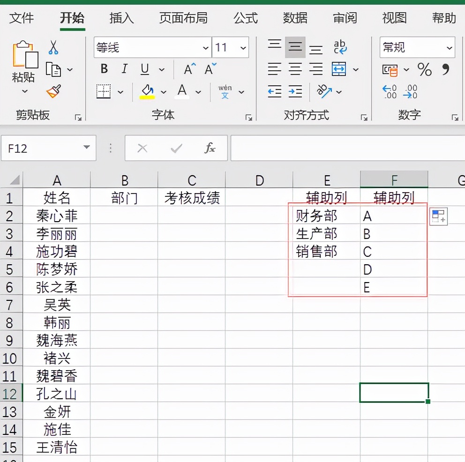Open the font name dropdown
Viewport: 465px width, 462px height.
tap(206, 48)
